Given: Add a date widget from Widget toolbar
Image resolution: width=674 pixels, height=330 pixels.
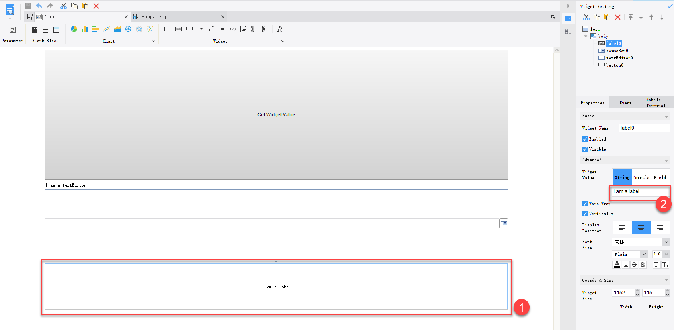Looking at the screenshot, I should (222, 29).
